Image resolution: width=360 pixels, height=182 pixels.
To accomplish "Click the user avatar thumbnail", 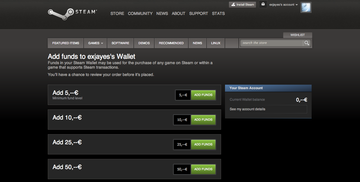I will point(306,7).
